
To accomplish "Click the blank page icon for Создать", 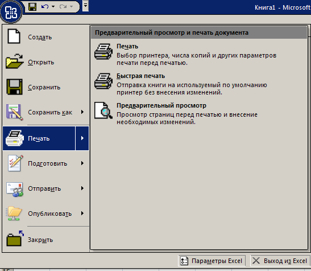I will pos(14,36).
